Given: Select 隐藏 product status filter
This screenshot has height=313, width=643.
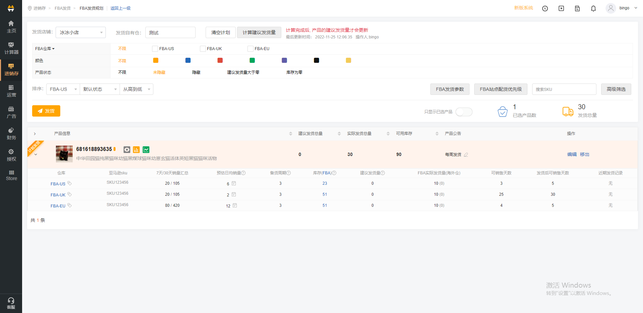Looking at the screenshot, I should pos(196,72).
